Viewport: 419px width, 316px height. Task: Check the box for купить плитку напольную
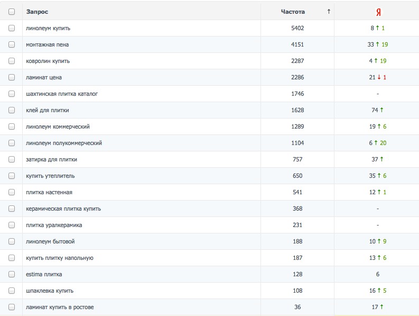pos(12,258)
